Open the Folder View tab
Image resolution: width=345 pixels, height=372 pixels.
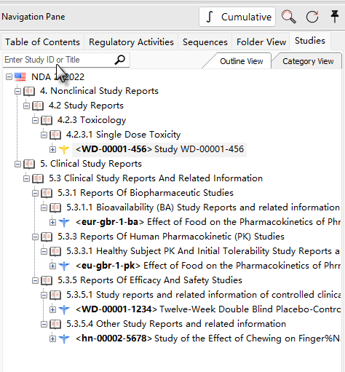click(x=261, y=42)
